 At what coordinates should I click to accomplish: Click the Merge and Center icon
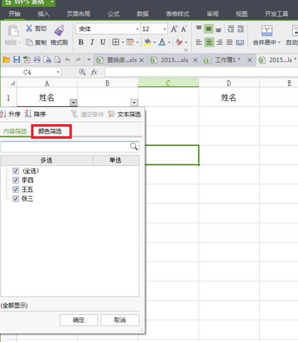click(x=267, y=30)
